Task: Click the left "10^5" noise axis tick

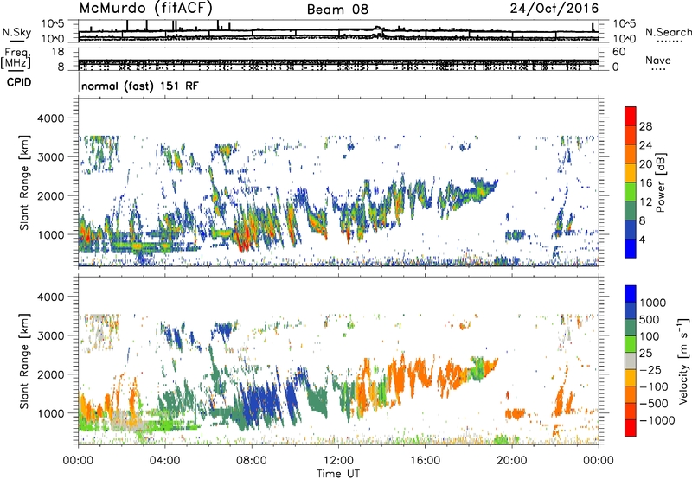Action: point(53,24)
